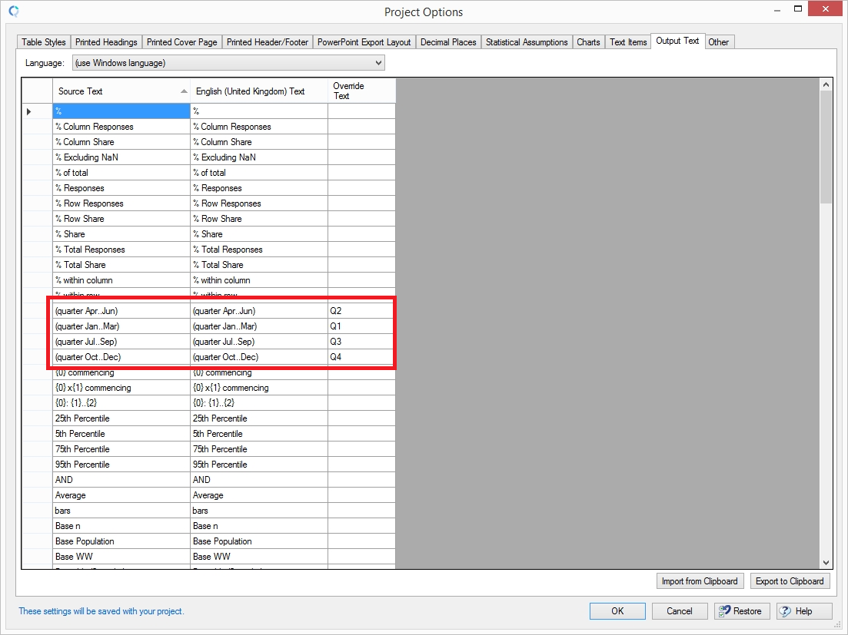Screen dimensions: 848x635
Task: Switch to the Statistical Assumptions tab
Action: click(x=527, y=42)
